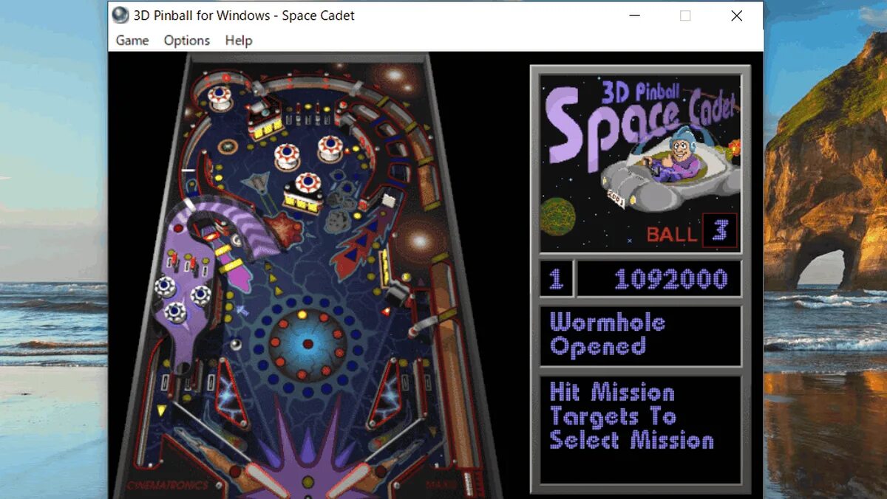This screenshot has width=887, height=499.
Task: Click the silver pinball on the table
Action: point(236,343)
